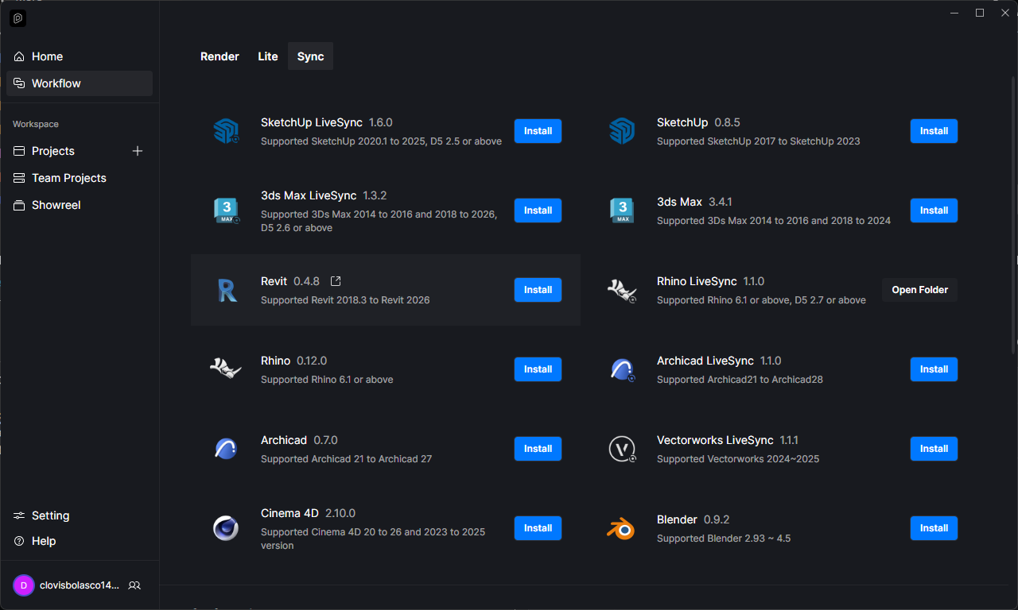This screenshot has height=610, width=1018.
Task: Open team members icon beside username
Action: tap(134, 585)
